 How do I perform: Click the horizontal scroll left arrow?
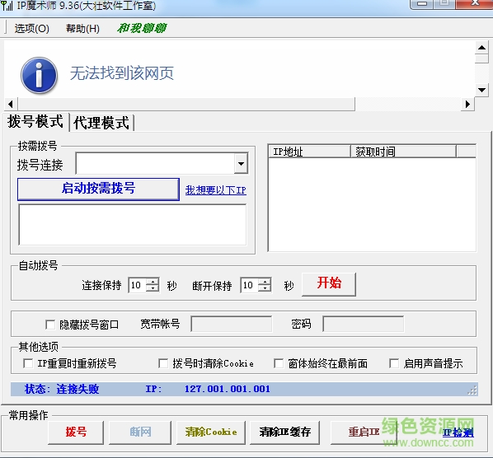click(11, 104)
